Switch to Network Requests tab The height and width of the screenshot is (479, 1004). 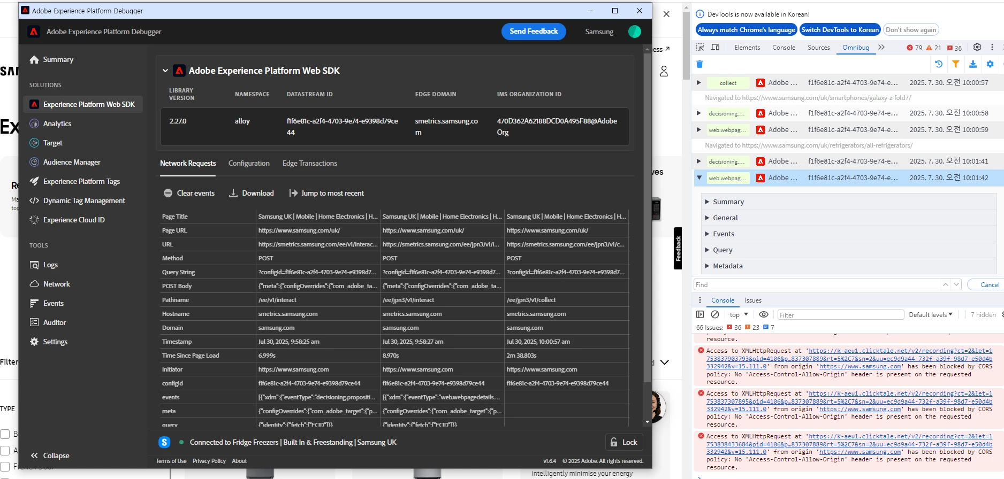click(x=188, y=164)
